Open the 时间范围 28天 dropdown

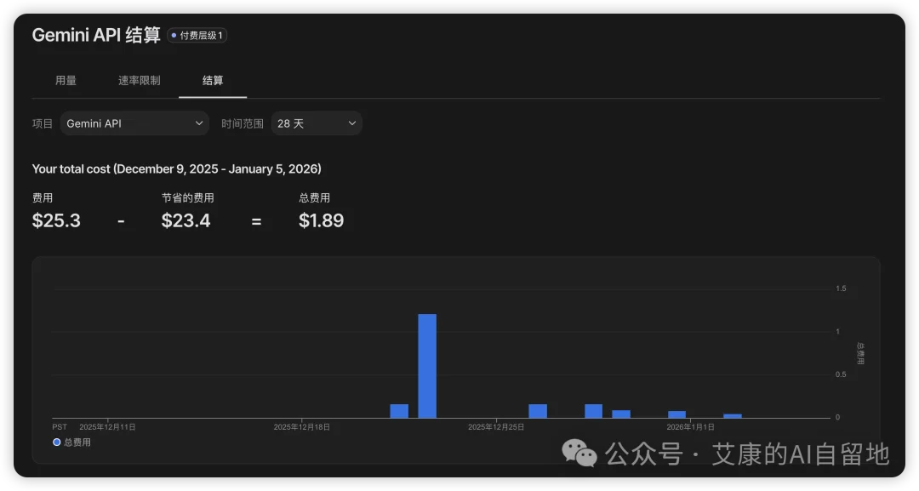[316, 123]
